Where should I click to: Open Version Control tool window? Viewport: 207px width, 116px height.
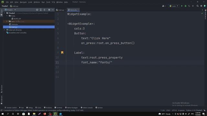11,108
